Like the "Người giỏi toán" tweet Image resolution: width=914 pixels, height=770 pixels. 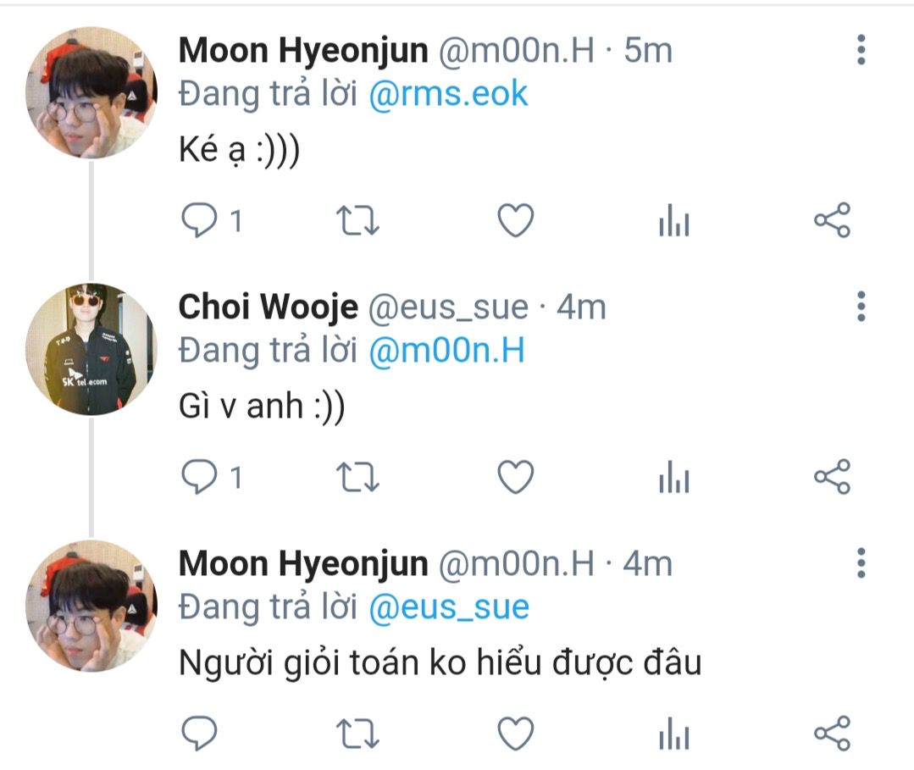pyautogui.click(x=515, y=734)
